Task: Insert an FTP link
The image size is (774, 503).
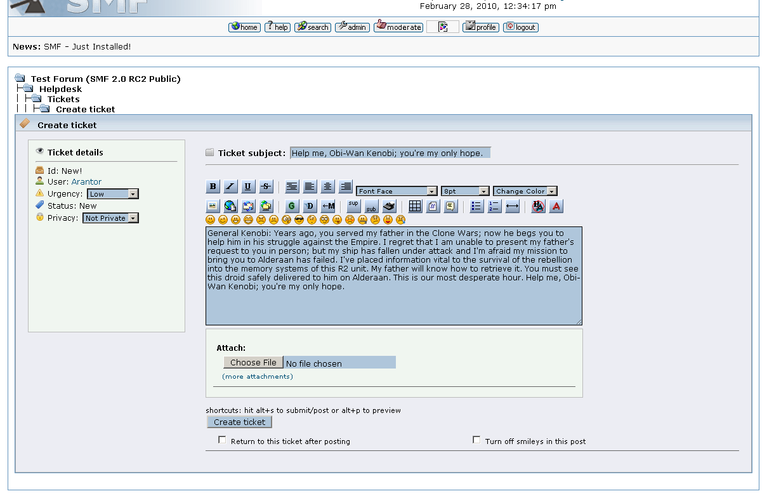Action: tap(266, 206)
